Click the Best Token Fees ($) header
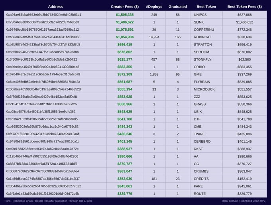271x205 pixels. coord(244,6)
